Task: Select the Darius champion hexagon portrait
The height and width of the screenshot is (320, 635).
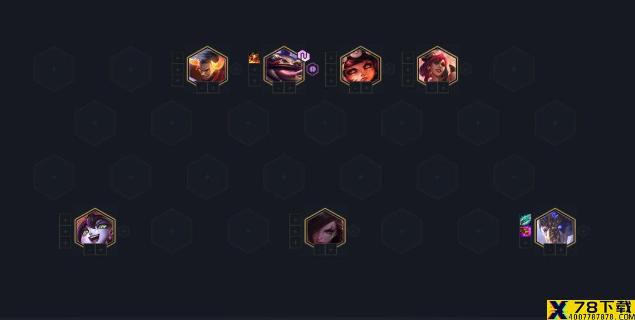Action: [207, 67]
